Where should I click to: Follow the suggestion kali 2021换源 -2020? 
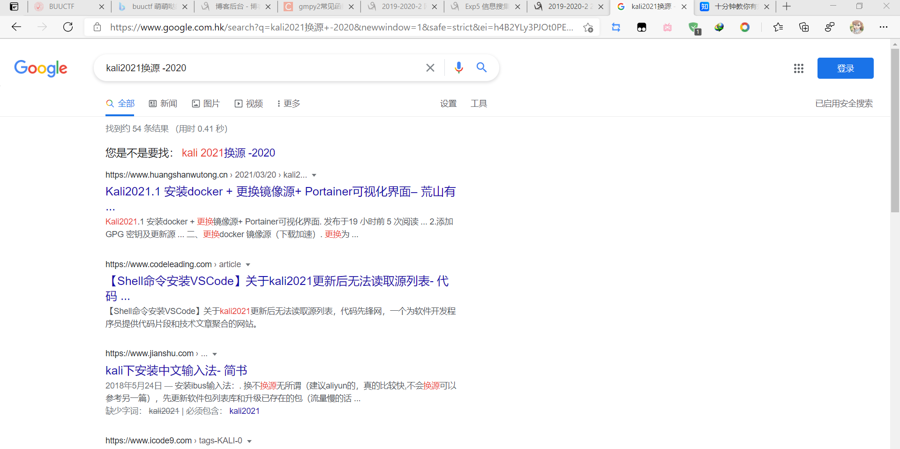pyautogui.click(x=228, y=153)
